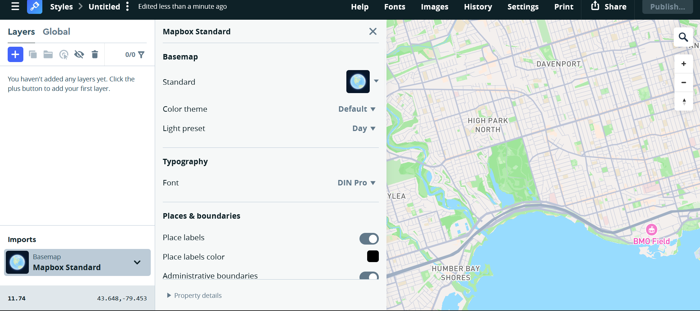Screen dimensions: 700x311
Task: Delete layer with trash icon
Action: (95, 54)
